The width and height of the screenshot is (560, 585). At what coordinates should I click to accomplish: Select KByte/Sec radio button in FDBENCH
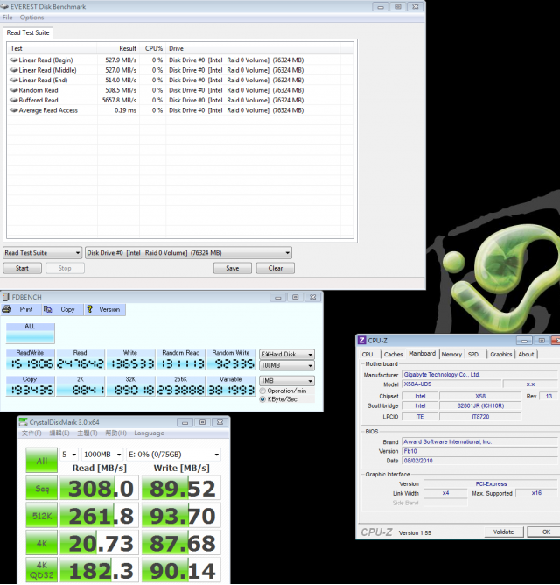coord(262,399)
